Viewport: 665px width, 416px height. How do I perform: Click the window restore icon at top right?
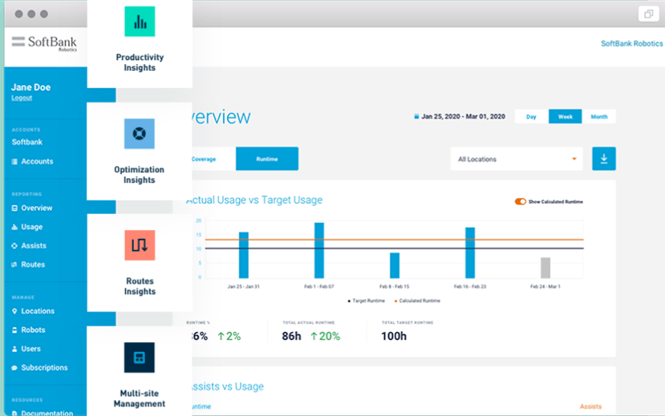click(647, 14)
